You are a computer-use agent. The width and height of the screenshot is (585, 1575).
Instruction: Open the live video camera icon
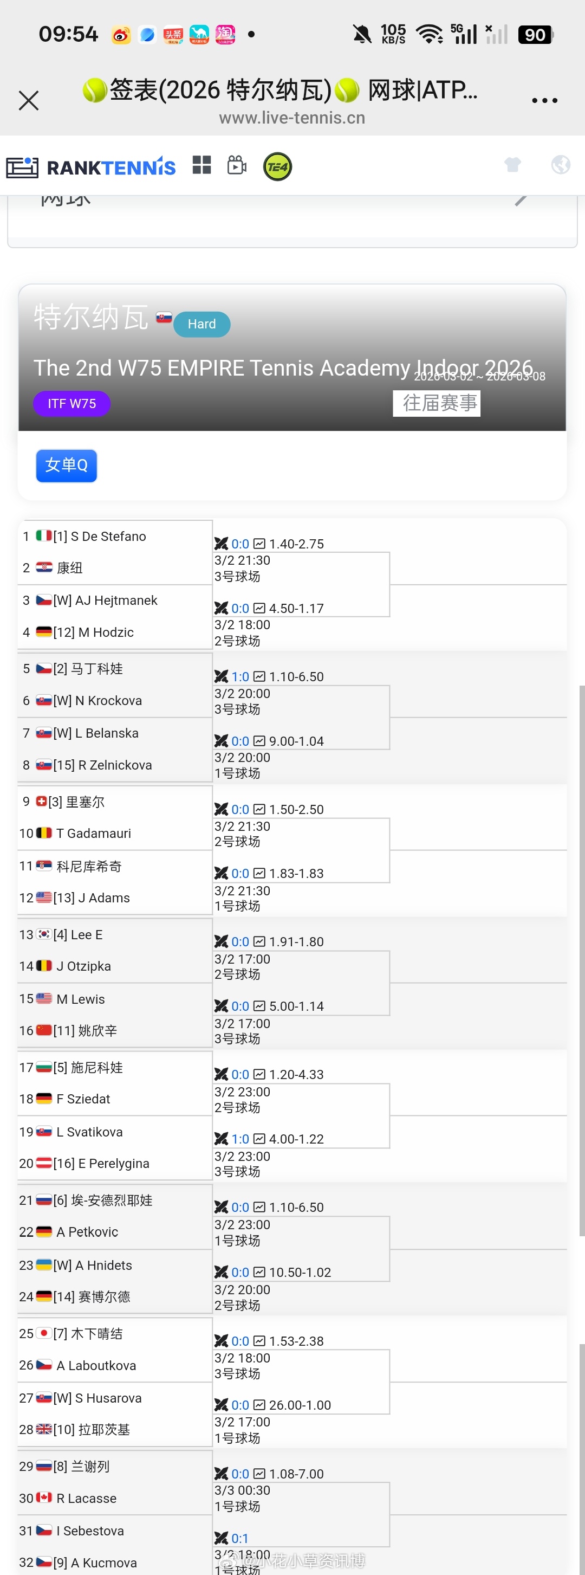[237, 165]
